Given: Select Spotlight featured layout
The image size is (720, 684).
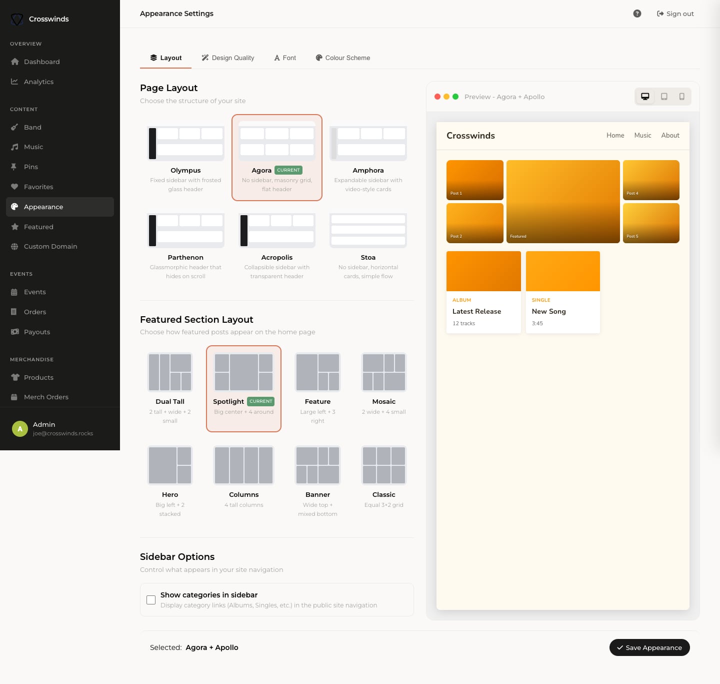Looking at the screenshot, I should pyautogui.click(x=244, y=389).
